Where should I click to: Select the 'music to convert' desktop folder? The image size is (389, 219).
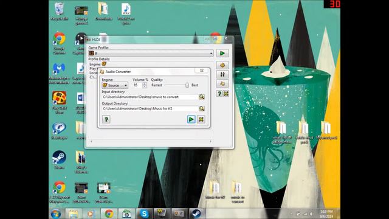coord(238,192)
